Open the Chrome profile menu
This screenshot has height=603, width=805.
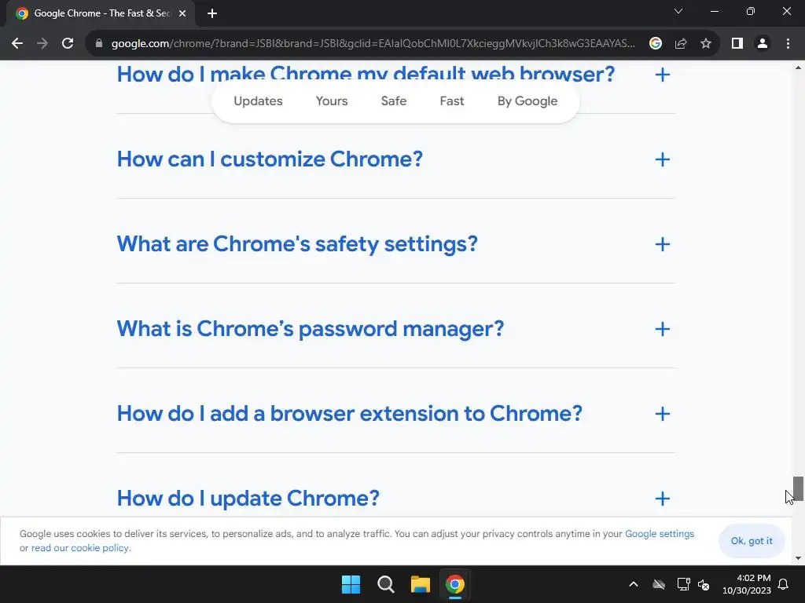click(763, 44)
